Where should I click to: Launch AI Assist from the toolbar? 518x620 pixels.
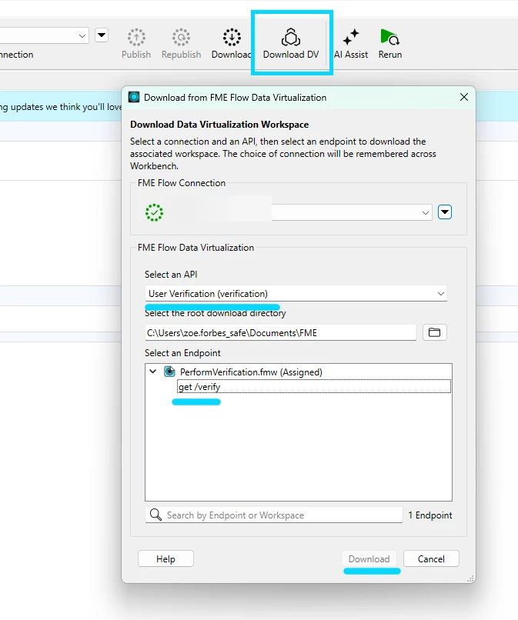pos(351,43)
